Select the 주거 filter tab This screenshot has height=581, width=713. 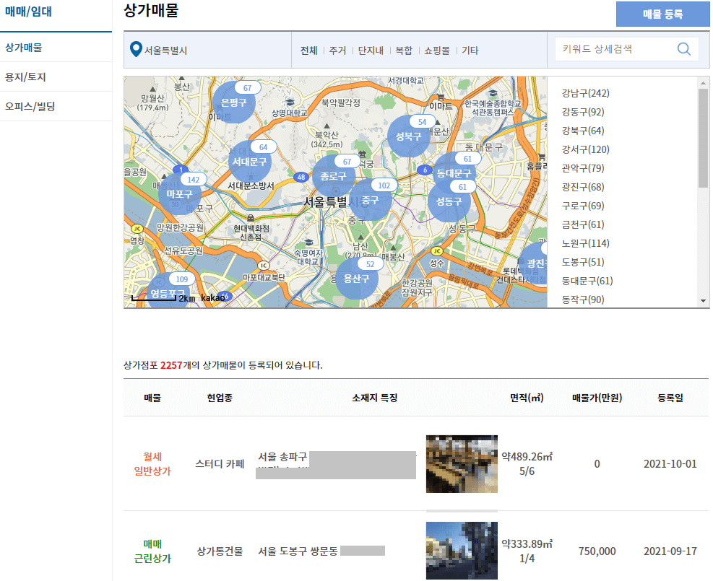coord(337,51)
